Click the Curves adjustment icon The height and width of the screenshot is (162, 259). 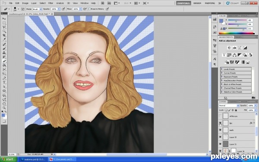click(x=240, y=48)
